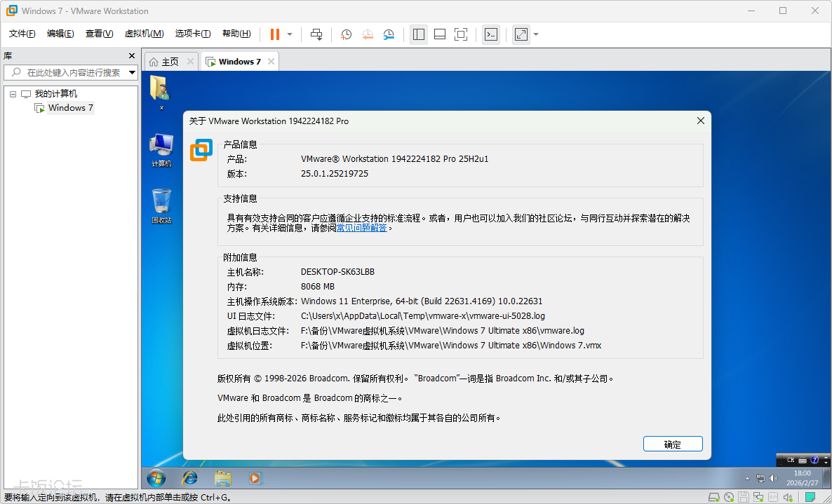The height and width of the screenshot is (504, 832).
Task: Click Send Ctrl+Alt+Del toolbar icon
Action: 316,34
